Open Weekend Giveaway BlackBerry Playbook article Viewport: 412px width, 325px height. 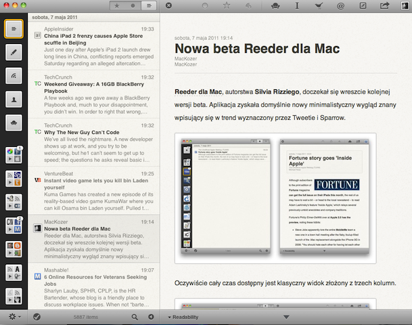pos(94,94)
